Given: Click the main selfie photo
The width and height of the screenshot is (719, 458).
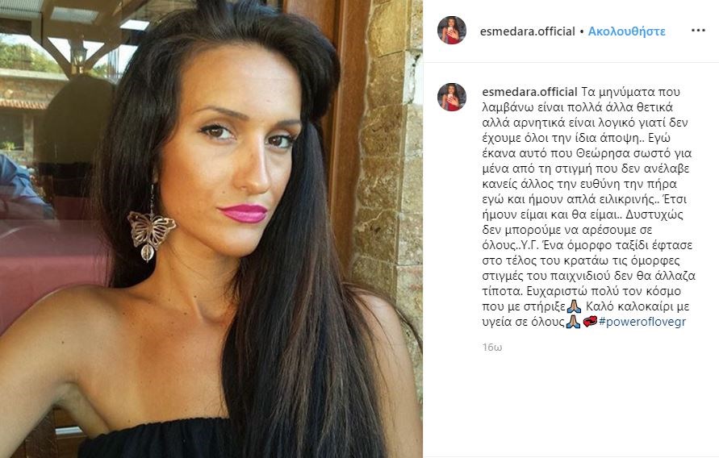Looking at the screenshot, I should pos(211,229).
